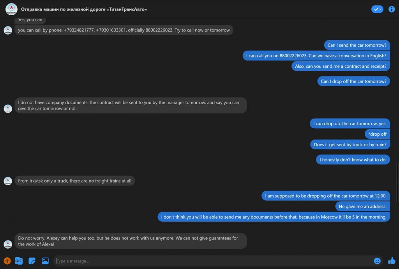Click the "*drop off" message bubble
399x269 pixels.
377,134
